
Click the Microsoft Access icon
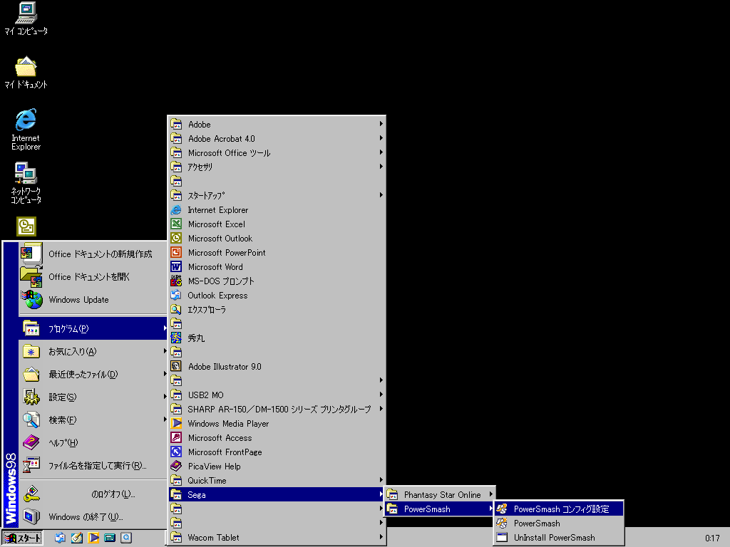[x=176, y=438]
